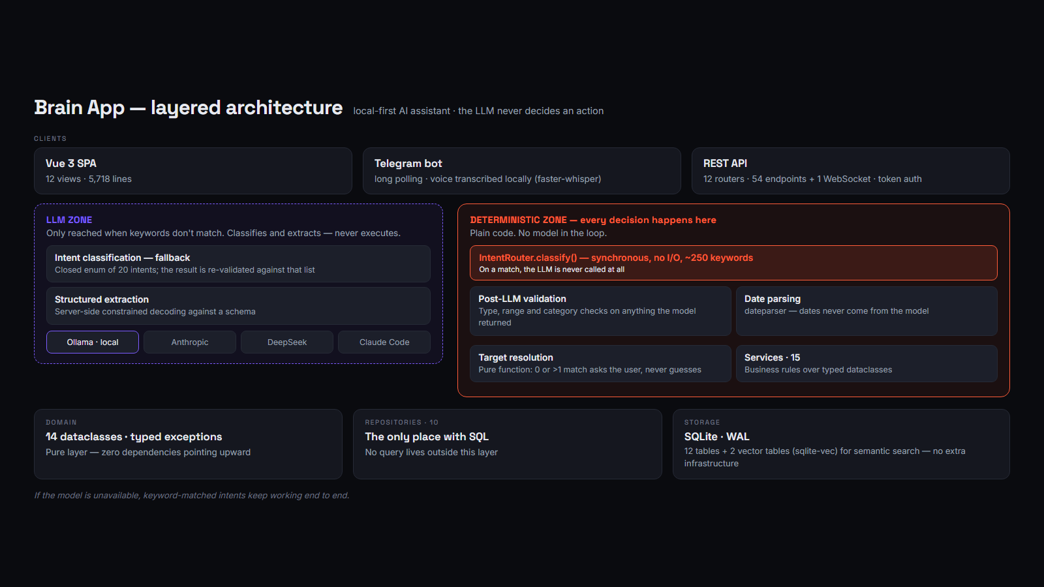
Task: Click the CLIENTS section label
Action: click(x=50, y=138)
